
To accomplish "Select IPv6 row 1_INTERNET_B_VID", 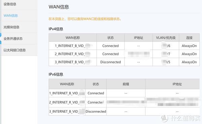I will pos(124,93).
